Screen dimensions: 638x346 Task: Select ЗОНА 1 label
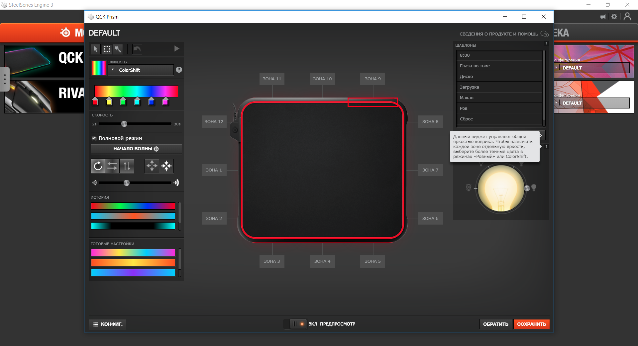pos(214,170)
